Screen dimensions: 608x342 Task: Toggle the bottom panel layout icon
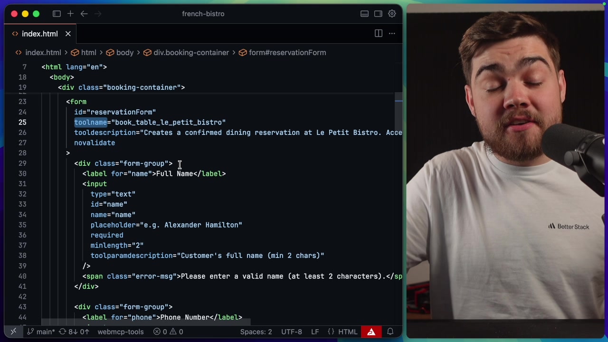pyautogui.click(x=364, y=14)
